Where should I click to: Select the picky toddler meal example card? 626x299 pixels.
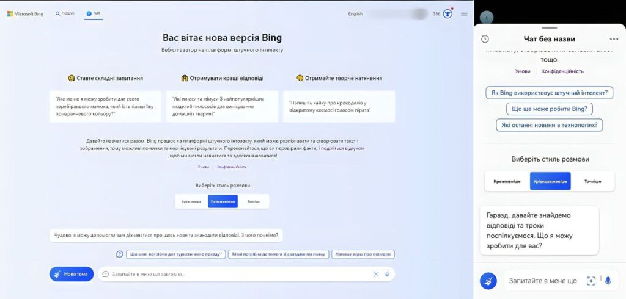coord(105,106)
